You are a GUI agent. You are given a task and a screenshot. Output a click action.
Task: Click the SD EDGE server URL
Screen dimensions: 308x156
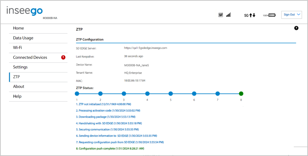(x=146, y=48)
